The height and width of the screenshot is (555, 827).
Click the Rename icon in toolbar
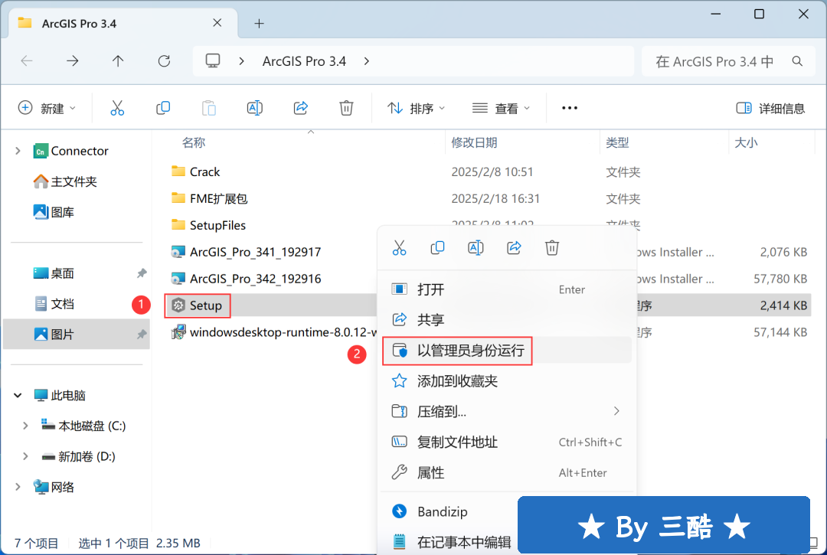tap(254, 108)
